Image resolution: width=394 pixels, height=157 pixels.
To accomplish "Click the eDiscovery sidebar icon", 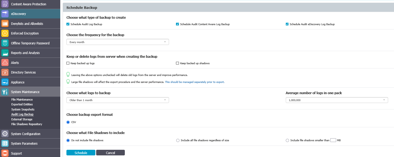I will coord(5,14).
